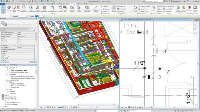Click Load selection
Screen dimensions: 200x112
[159, 9]
